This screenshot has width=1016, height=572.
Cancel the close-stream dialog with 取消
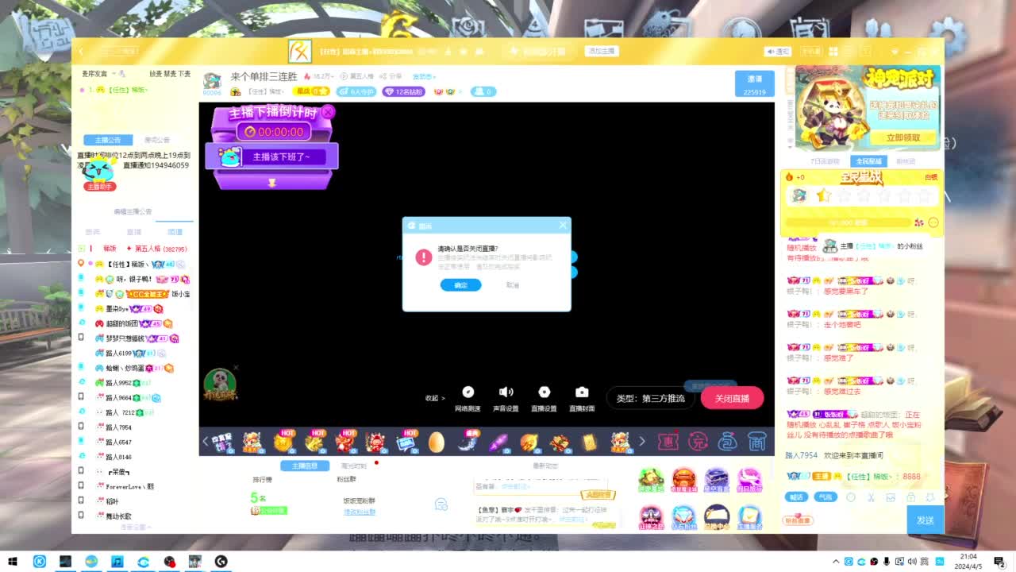(x=513, y=285)
